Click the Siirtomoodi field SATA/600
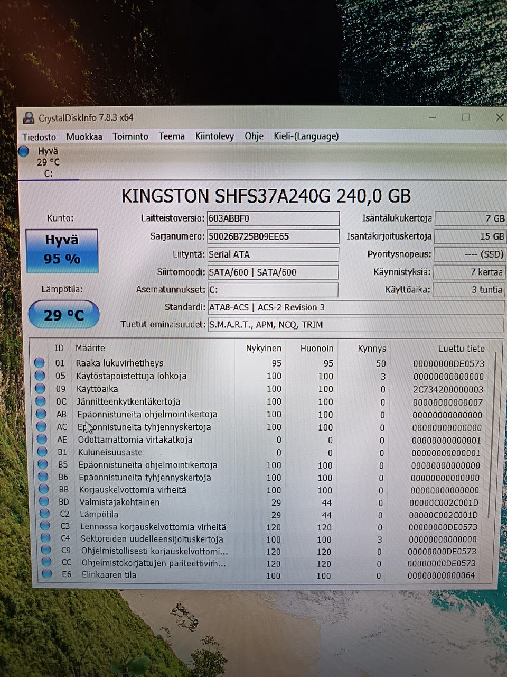The width and height of the screenshot is (507, 677). [273, 272]
